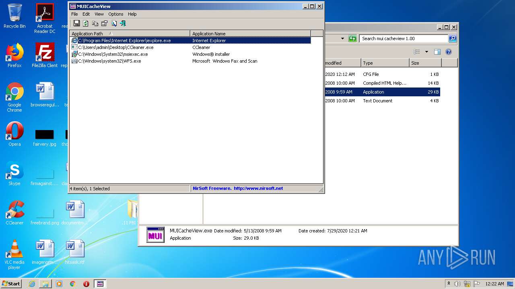Click the Save Selected Items toolbar icon

[x=76, y=24]
